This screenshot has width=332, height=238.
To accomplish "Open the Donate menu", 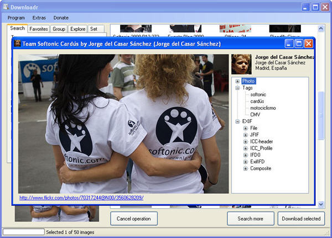I will [x=61, y=18].
